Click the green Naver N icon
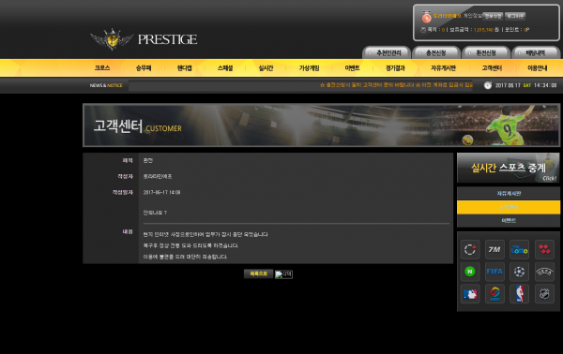 tap(470, 272)
